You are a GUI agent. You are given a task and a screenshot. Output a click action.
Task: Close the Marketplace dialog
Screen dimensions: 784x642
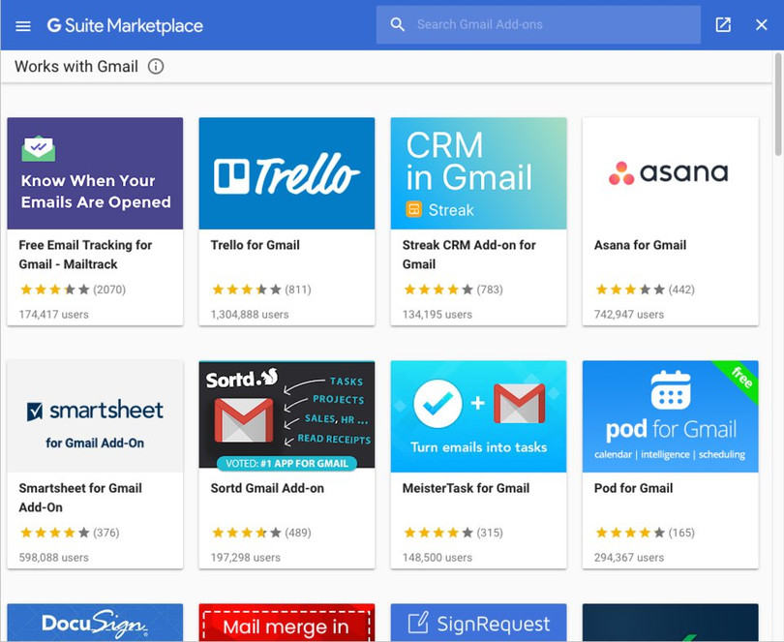[x=761, y=25]
